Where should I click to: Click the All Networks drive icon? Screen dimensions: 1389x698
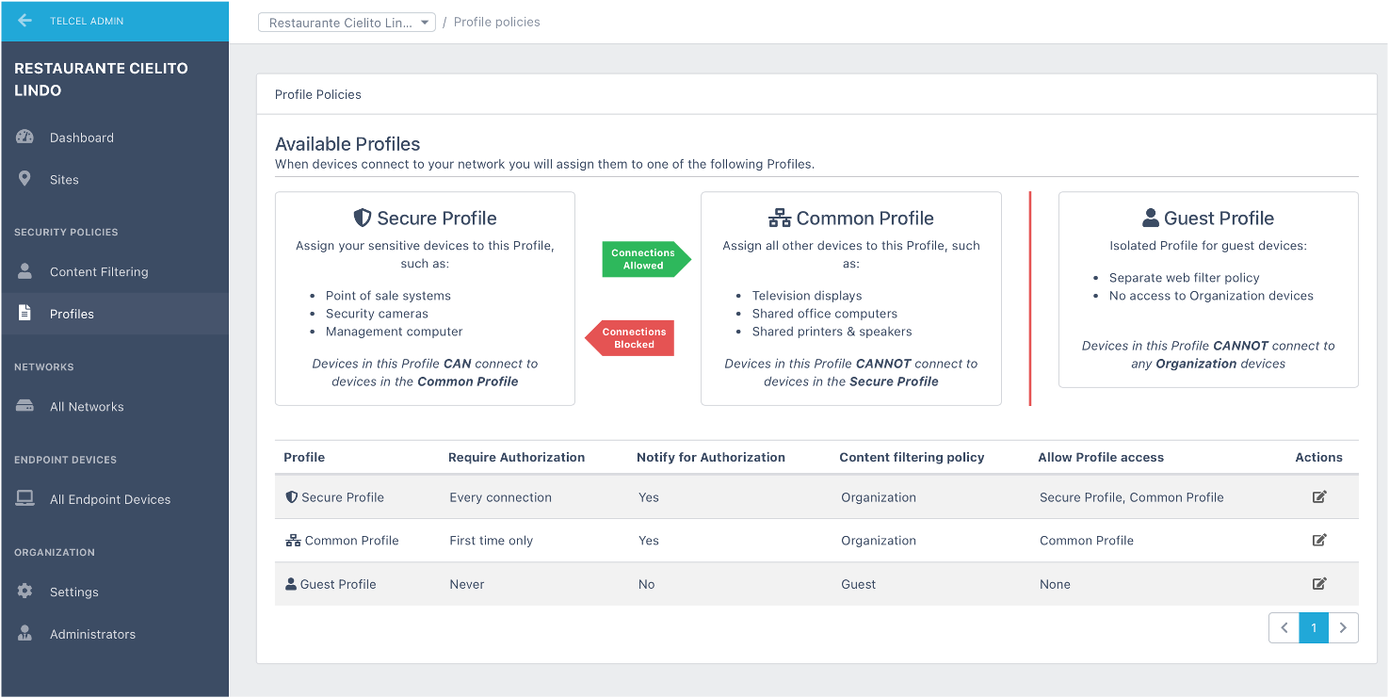[x=25, y=406]
